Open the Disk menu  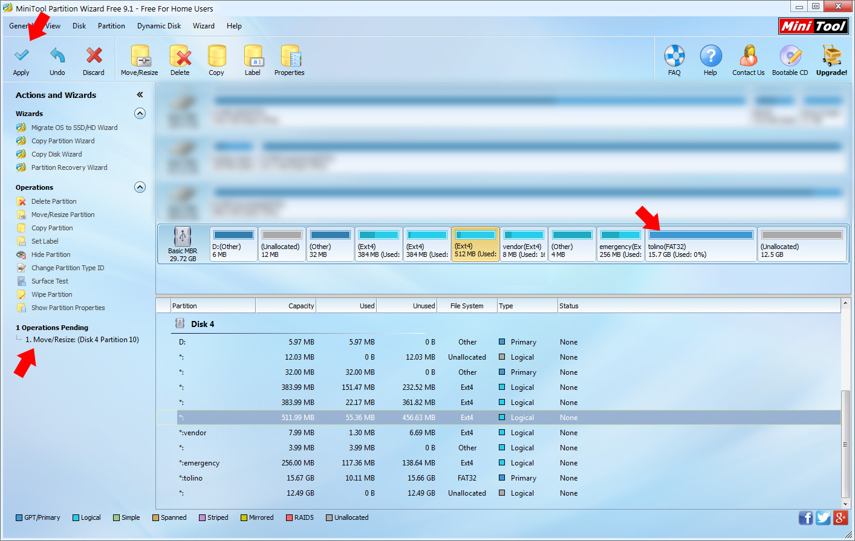click(79, 26)
